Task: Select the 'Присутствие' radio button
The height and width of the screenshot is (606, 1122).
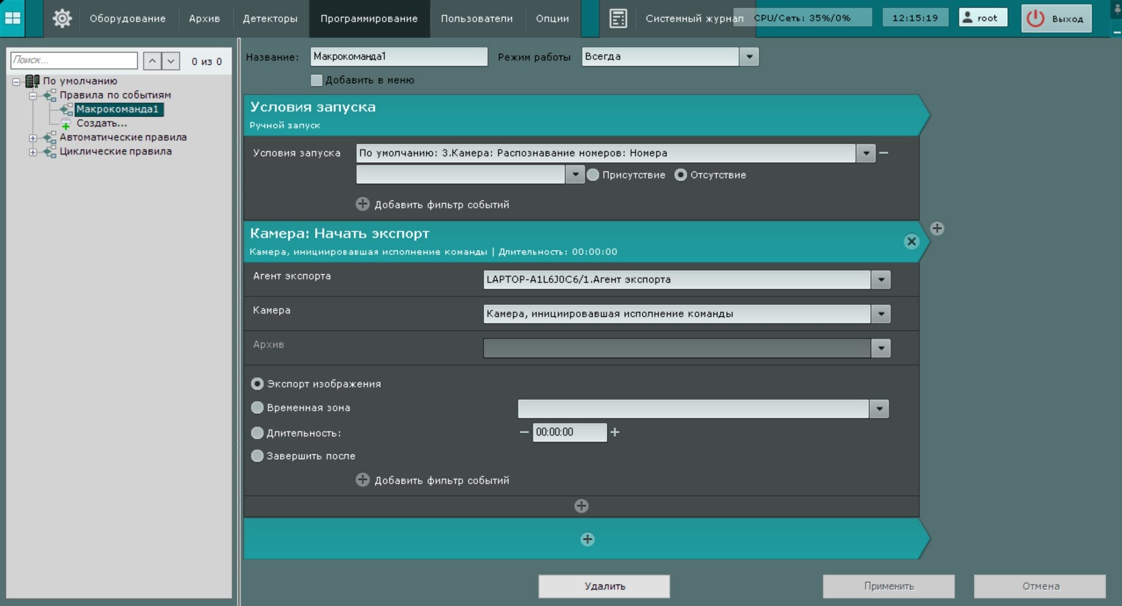Action: tap(593, 174)
